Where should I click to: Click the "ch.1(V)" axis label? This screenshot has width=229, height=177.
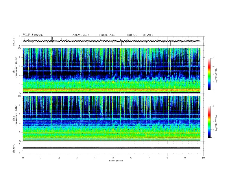click(14, 41)
